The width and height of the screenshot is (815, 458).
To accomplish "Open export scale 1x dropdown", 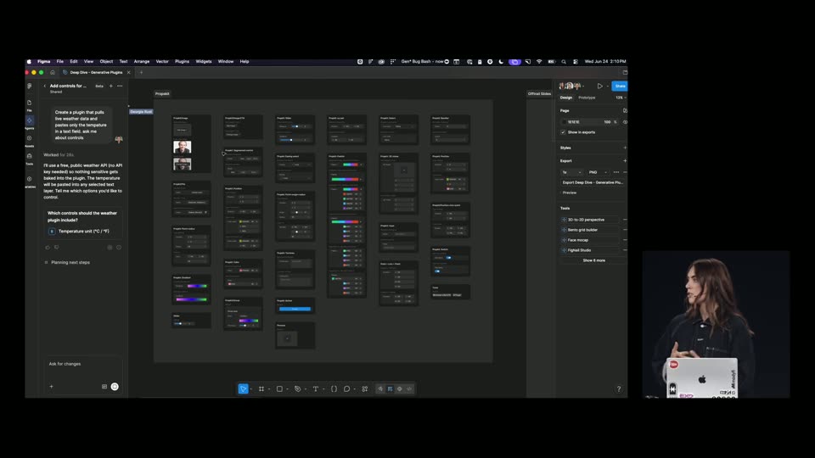I will tap(571, 172).
